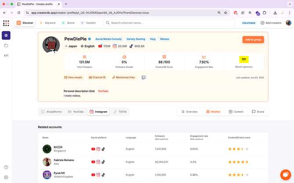294x183 pixels.
Task: Click the user avatar at top right
Action: [x=288, y=23]
